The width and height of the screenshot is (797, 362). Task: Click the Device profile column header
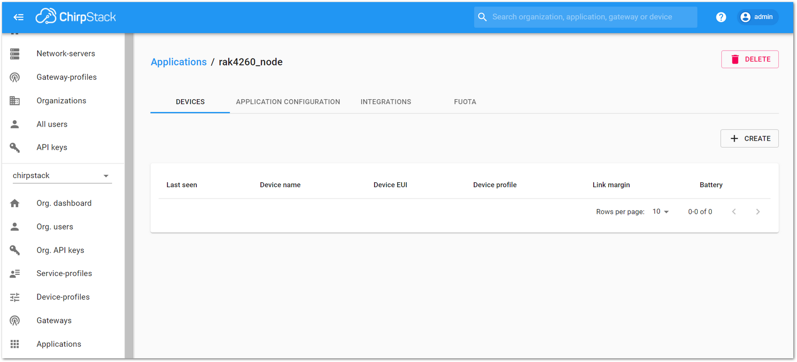495,185
